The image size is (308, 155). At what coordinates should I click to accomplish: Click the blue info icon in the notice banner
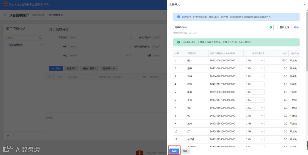tap(179, 17)
